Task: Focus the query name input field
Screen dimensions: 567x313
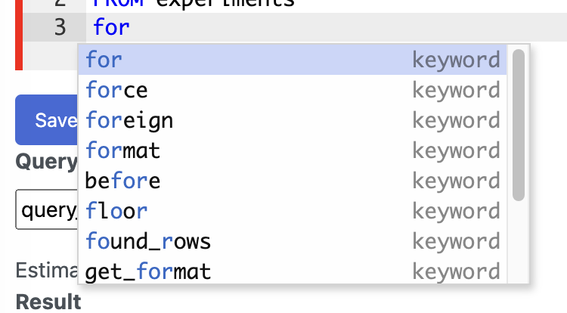Action: coord(47,209)
